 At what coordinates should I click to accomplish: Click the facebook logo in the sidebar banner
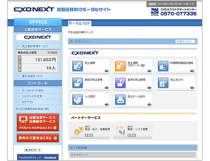coord(50,158)
